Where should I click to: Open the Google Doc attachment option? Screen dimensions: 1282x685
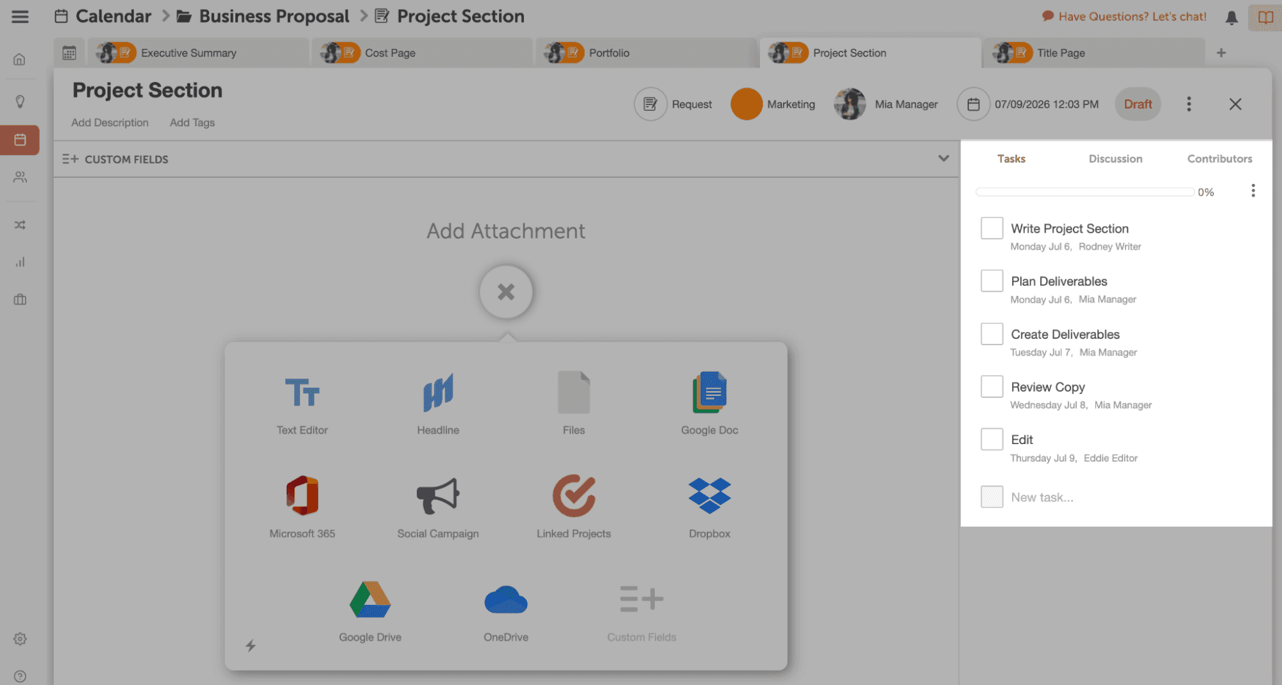709,402
